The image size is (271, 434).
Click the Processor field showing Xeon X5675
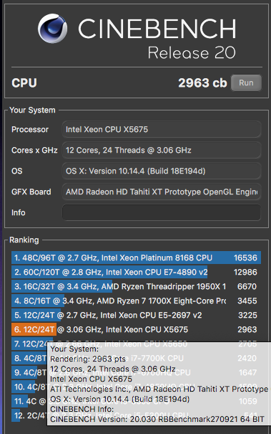pyautogui.click(x=162, y=129)
